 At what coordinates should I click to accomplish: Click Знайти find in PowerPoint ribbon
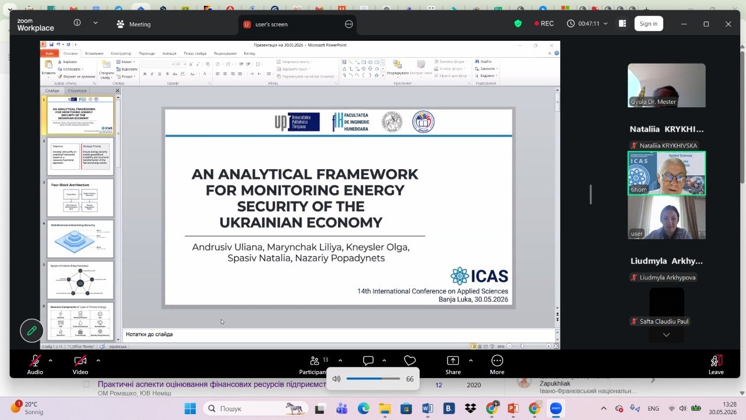click(x=484, y=62)
